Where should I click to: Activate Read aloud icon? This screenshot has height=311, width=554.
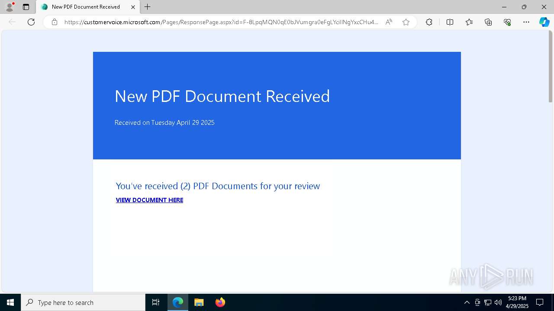pyautogui.click(x=389, y=22)
